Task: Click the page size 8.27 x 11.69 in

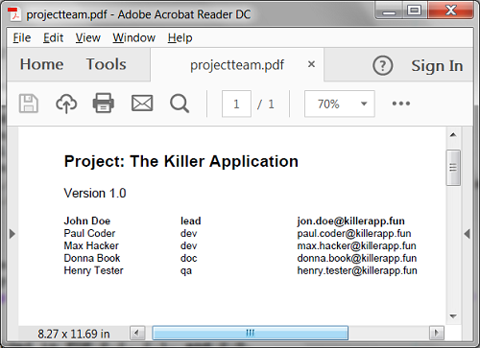Action: pyautogui.click(x=74, y=334)
